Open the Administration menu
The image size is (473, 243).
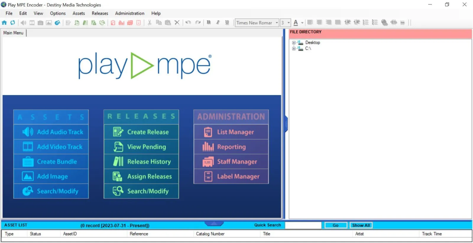click(x=130, y=13)
